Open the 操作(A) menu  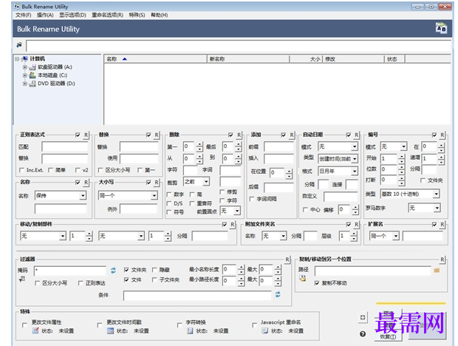coord(45,15)
